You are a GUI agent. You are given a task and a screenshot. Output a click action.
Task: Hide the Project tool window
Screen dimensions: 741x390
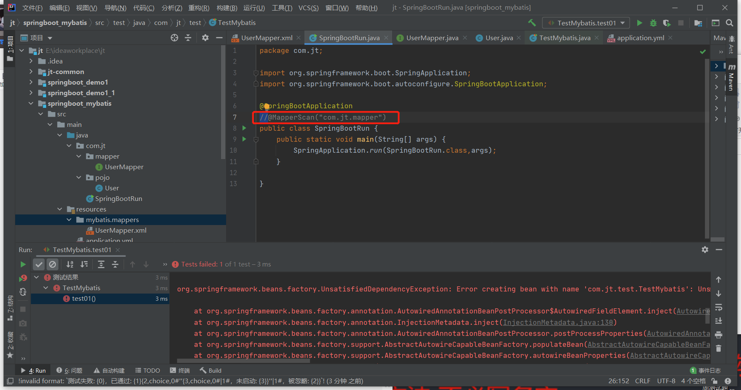(x=219, y=38)
